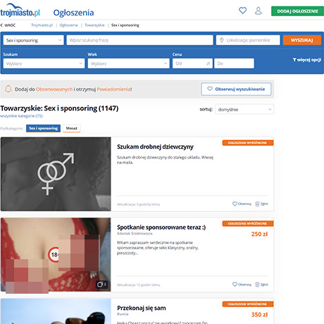The image size is (324, 324).
Task: Click the Ogłoszenia header title
Action: 73,13
